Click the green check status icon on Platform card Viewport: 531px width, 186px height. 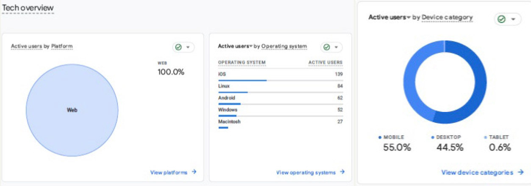pos(178,47)
